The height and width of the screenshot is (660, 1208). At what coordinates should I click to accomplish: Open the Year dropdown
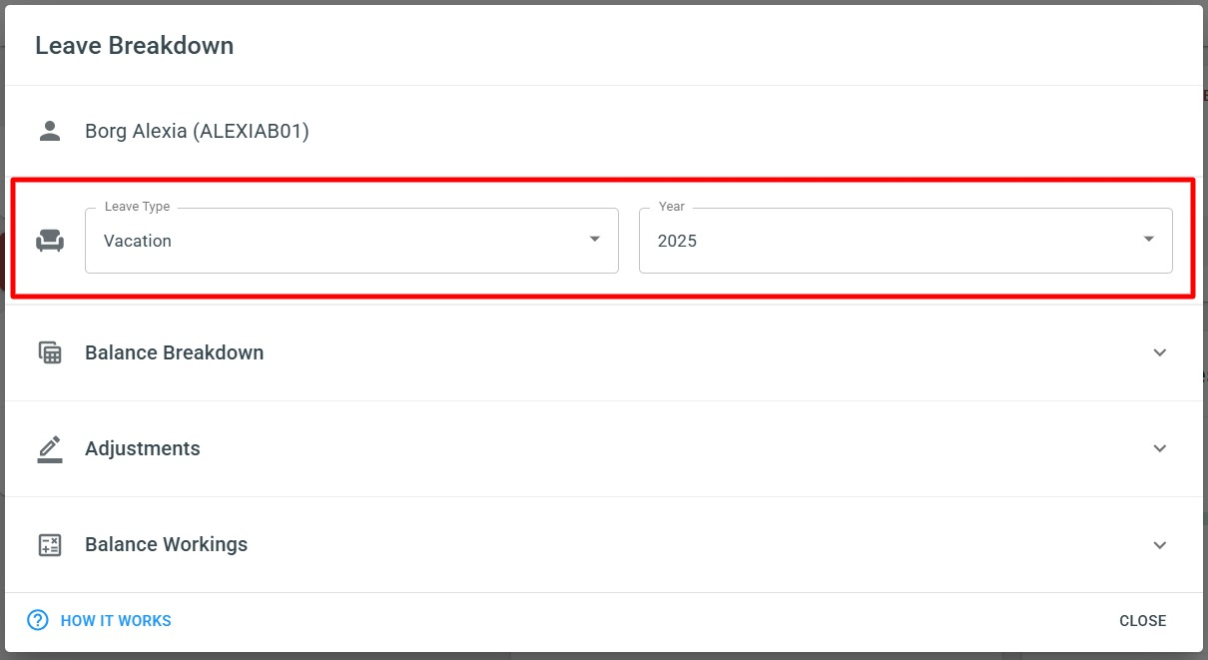894,241
